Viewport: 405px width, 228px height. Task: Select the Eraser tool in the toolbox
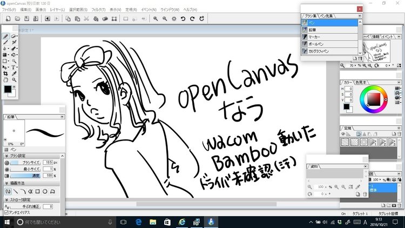coord(13,36)
